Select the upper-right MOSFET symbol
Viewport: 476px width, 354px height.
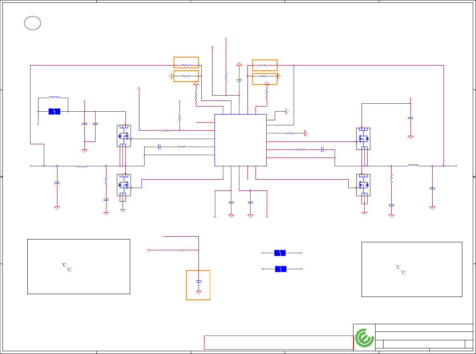click(363, 139)
